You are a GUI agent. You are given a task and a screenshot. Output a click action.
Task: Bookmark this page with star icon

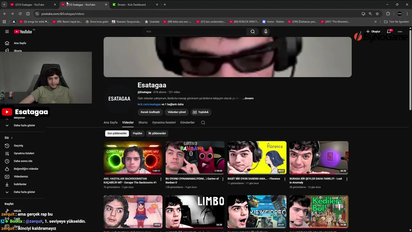click(377, 14)
